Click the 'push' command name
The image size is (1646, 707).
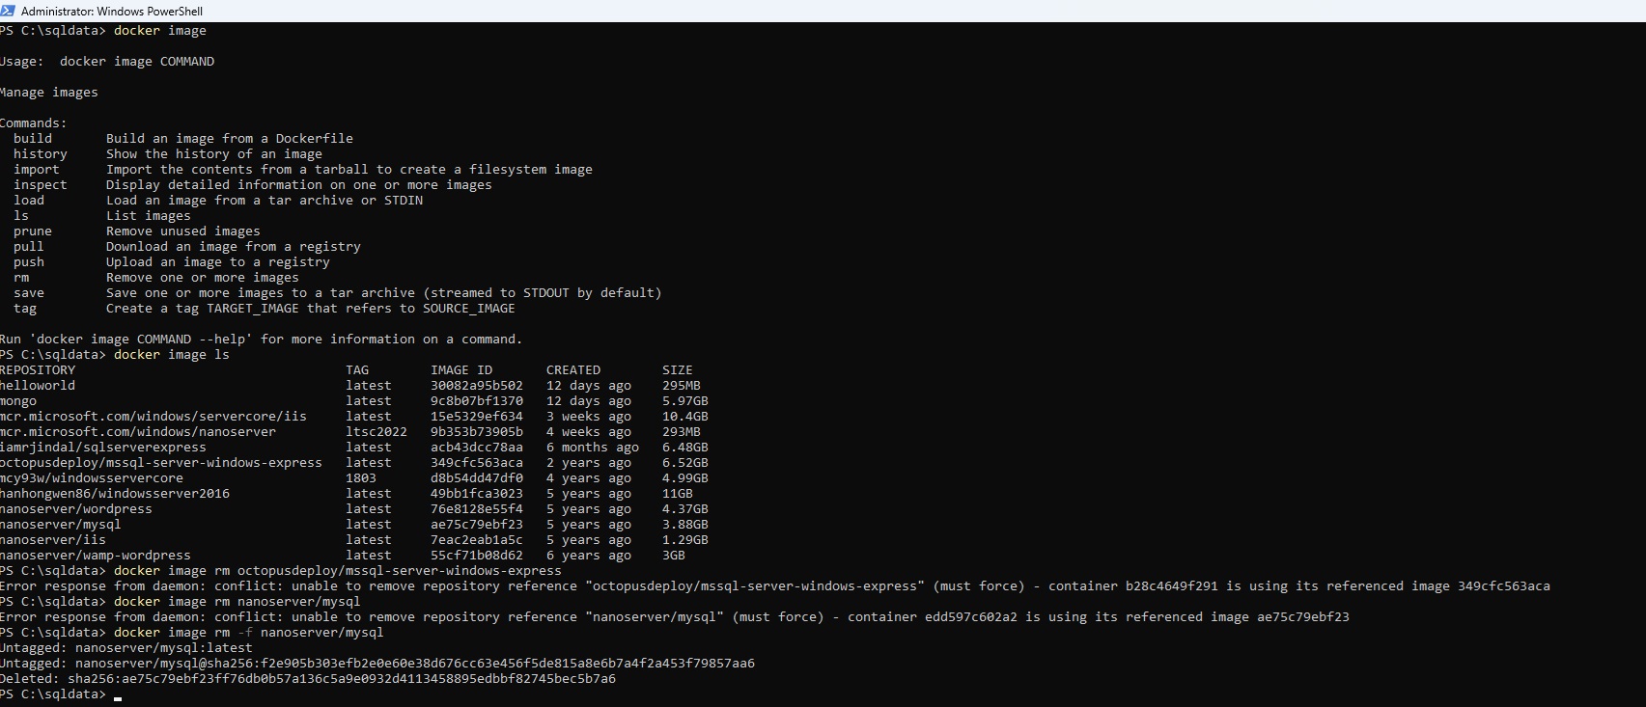(x=29, y=262)
